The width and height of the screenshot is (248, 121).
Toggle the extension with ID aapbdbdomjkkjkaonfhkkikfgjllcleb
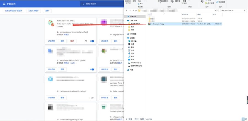(x=92, y=69)
